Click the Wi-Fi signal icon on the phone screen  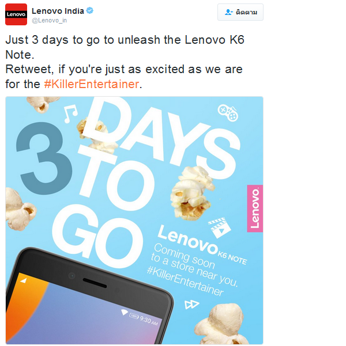[x=125, y=312]
